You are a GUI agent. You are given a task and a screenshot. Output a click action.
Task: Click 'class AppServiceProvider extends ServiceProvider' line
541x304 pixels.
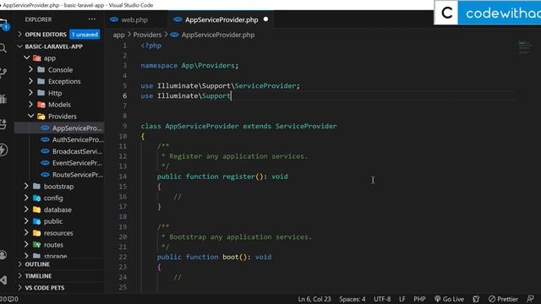(x=238, y=126)
